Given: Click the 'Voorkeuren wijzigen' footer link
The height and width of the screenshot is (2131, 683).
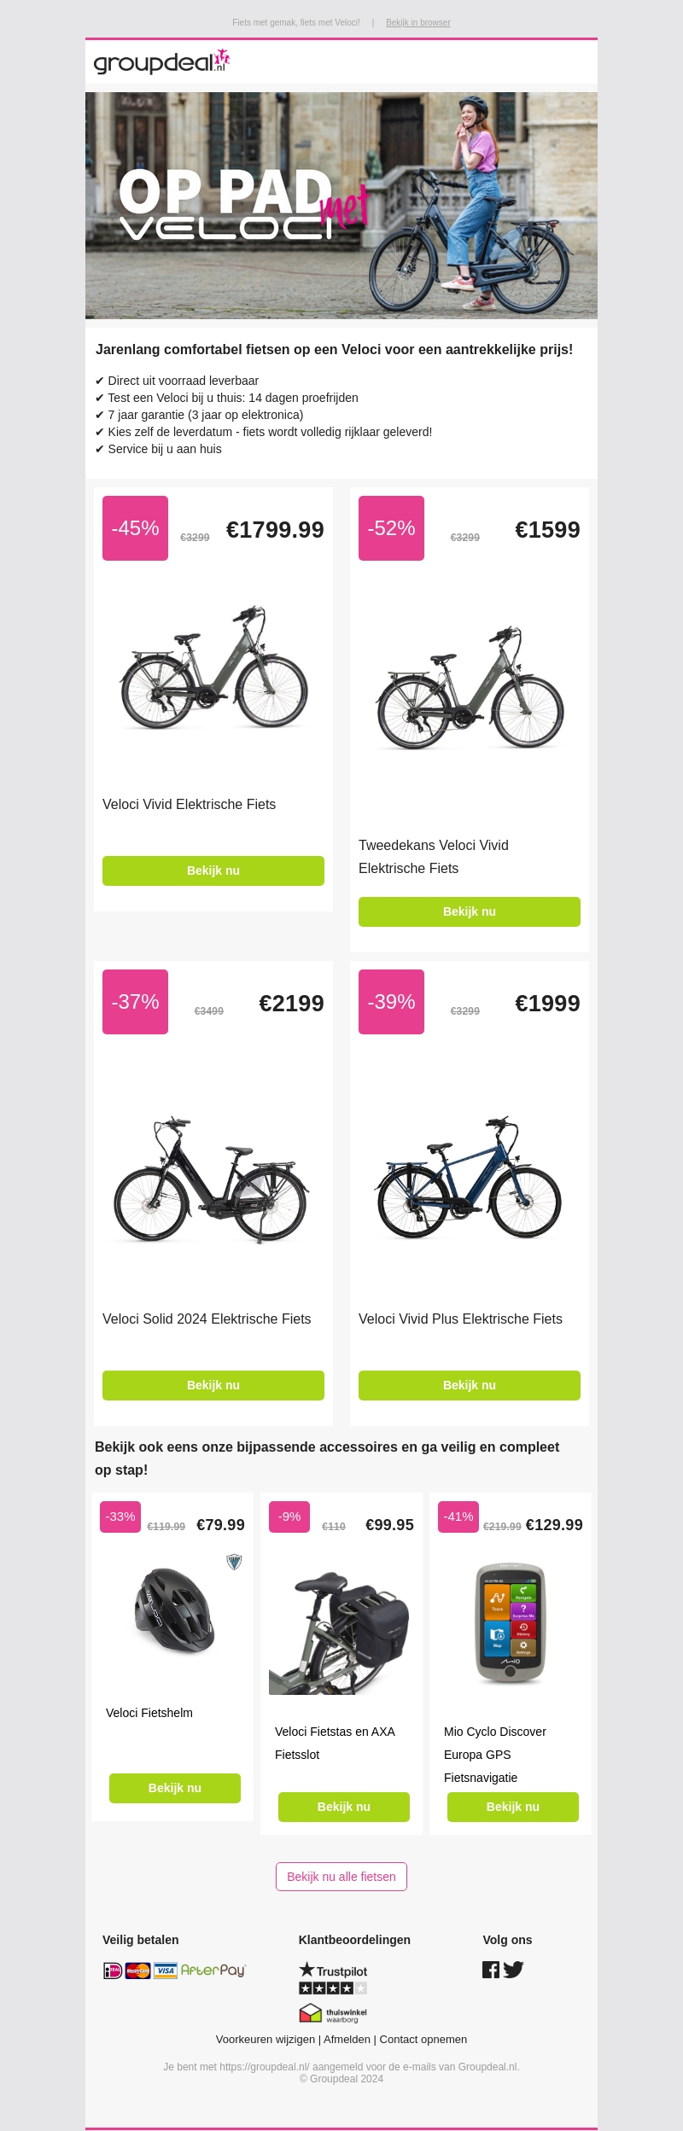Looking at the screenshot, I should [x=266, y=2039].
